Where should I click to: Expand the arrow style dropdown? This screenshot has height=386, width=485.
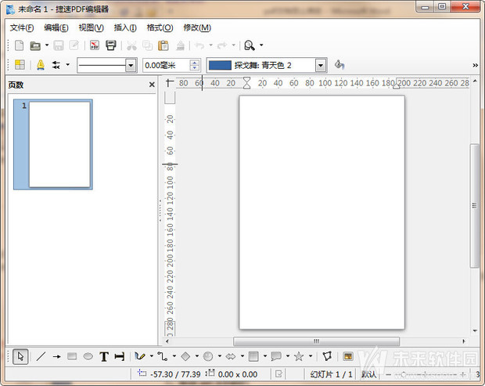(68, 65)
